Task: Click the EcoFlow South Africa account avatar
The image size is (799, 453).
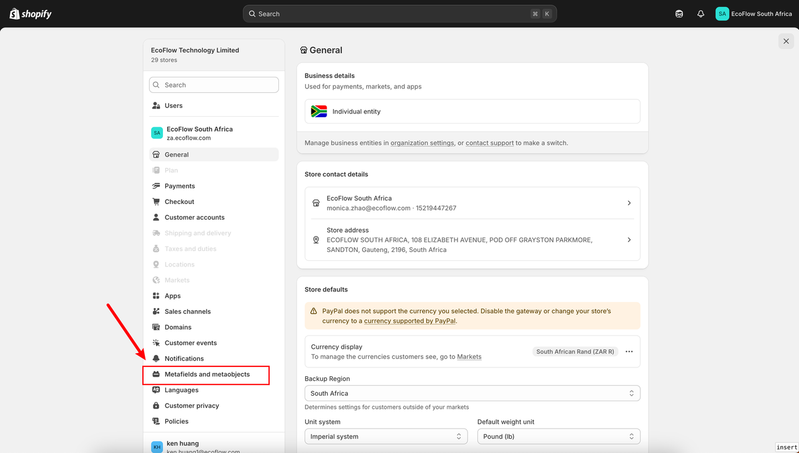Action: click(722, 14)
